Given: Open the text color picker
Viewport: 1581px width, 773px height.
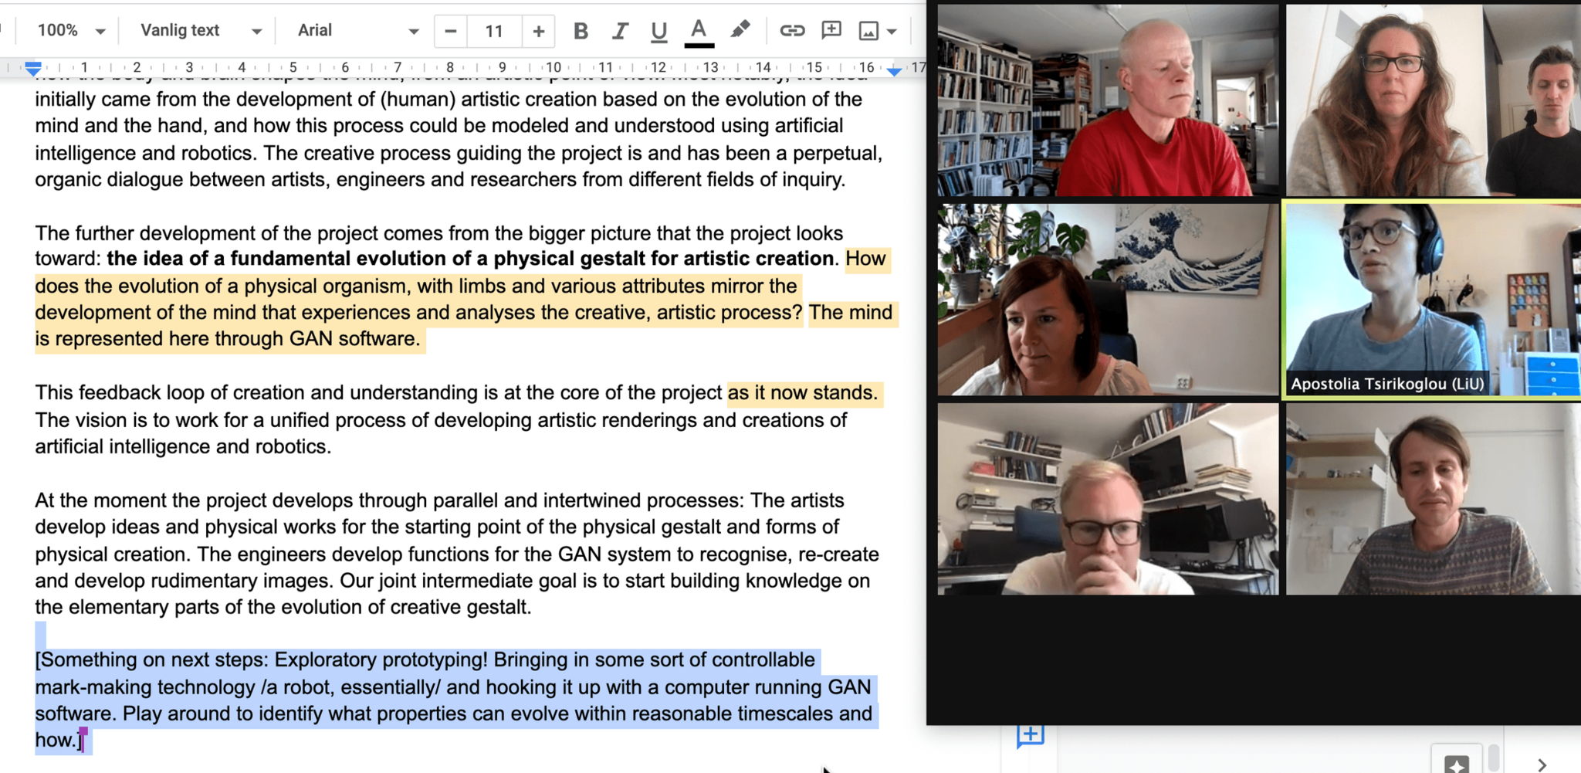Looking at the screenshot, I should [x=699, y=31].
